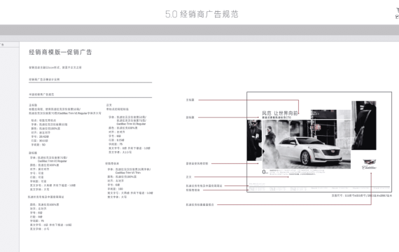The height and width of the screenshot is (252, 399).
Task: Click the '风范 让世界向前' ad headline
Action: pyautogui.click(x=280, y=113)
